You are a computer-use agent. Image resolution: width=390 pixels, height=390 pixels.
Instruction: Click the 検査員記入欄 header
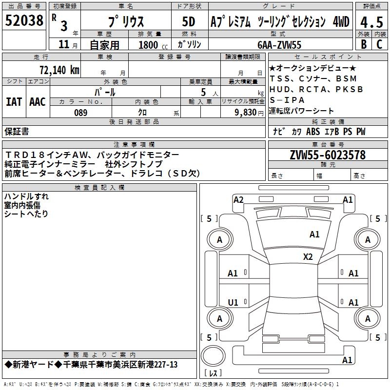click(x=99, y=188)
